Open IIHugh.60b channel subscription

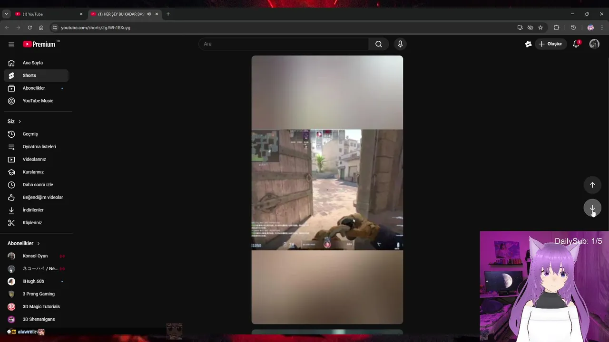pyautogui.click(x=36, y=281)
